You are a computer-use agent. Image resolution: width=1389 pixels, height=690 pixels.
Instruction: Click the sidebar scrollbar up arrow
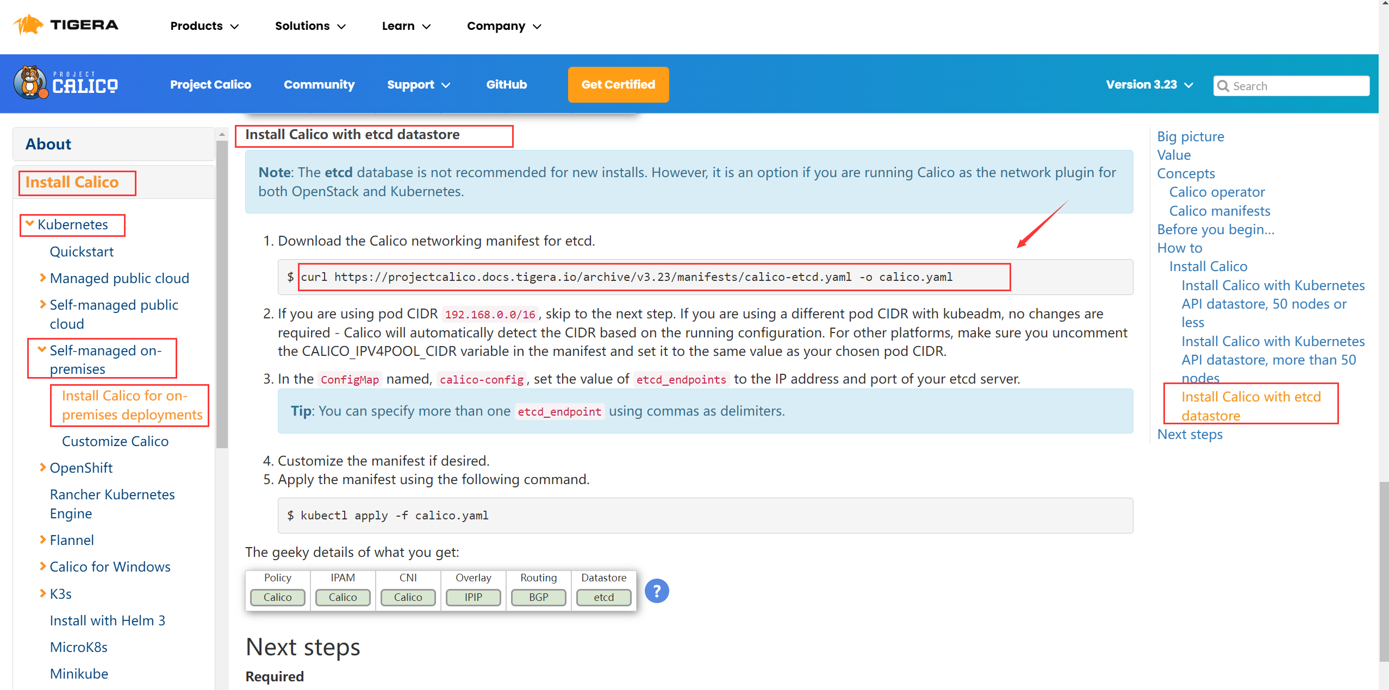222,134
